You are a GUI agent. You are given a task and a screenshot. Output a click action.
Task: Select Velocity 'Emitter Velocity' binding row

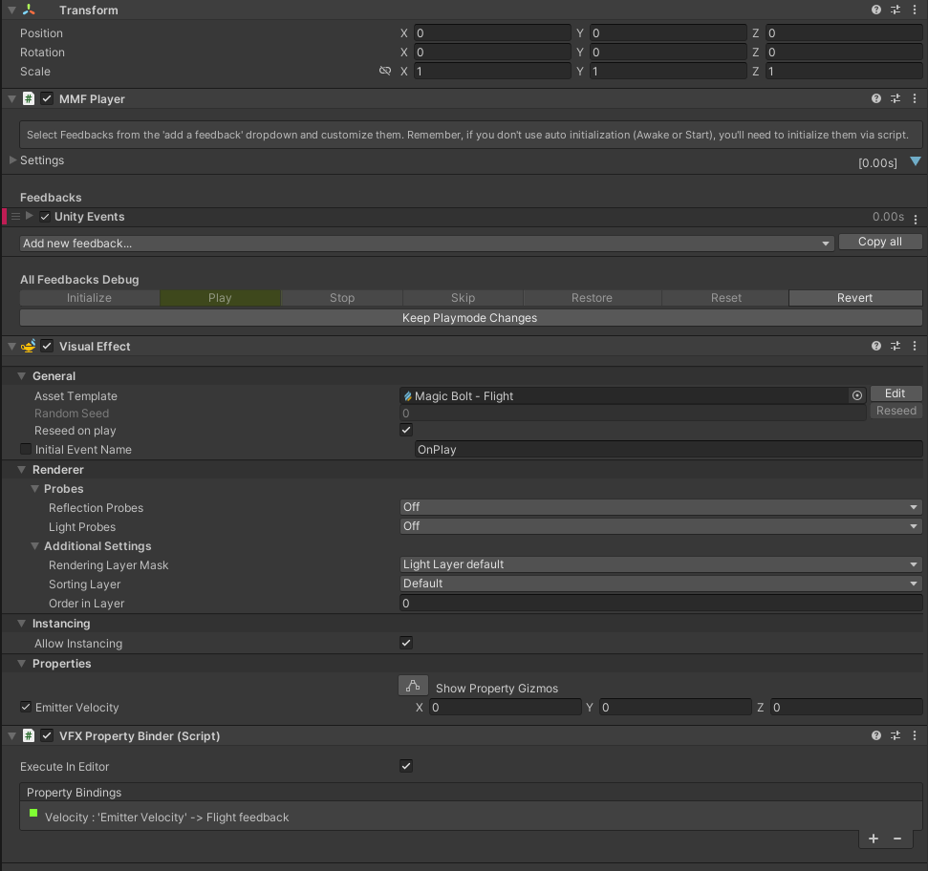470,818
